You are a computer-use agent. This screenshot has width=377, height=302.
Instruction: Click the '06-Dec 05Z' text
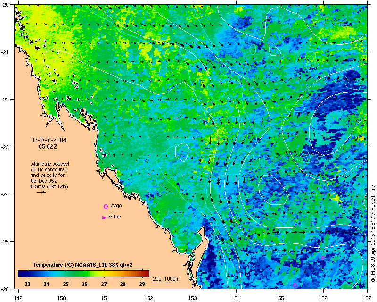[44, 181]
